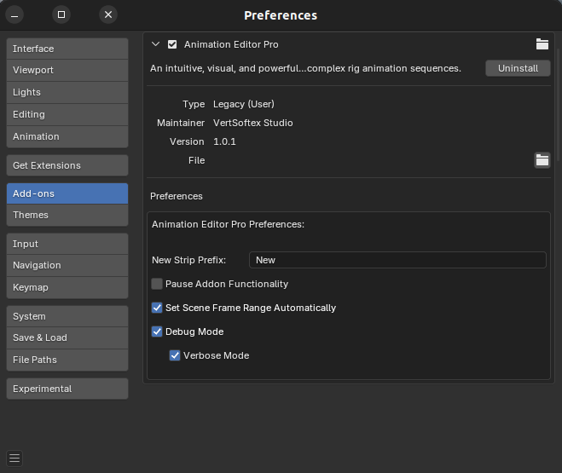Image resolution: width=562 pixels, height=473 pixels.
Task: Open Animation preferences section
Action: click(67, 136)
